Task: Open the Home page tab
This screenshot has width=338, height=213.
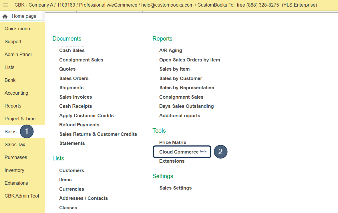Action: point(24,16)
